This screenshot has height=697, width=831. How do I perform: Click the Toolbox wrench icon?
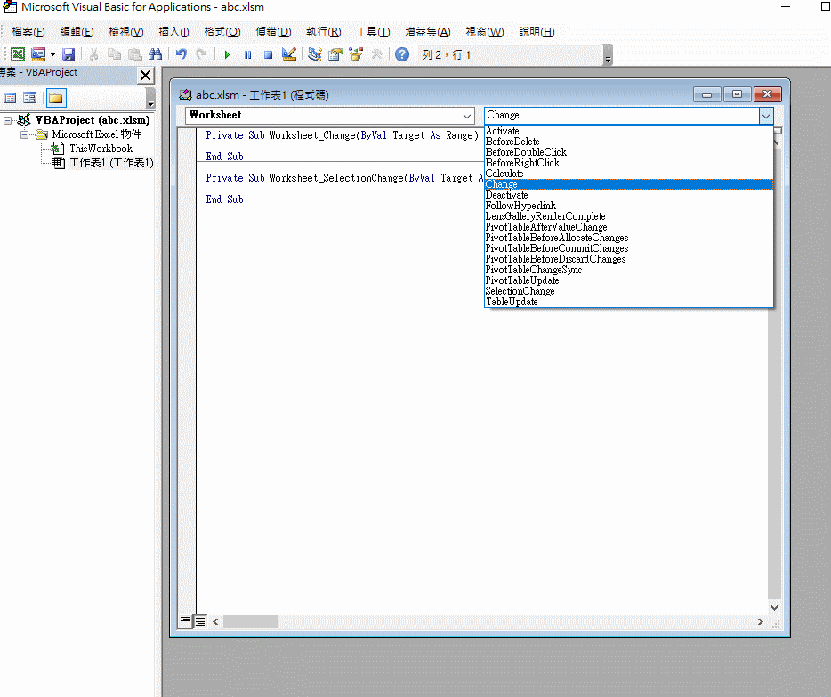click(x=377, y=54)
